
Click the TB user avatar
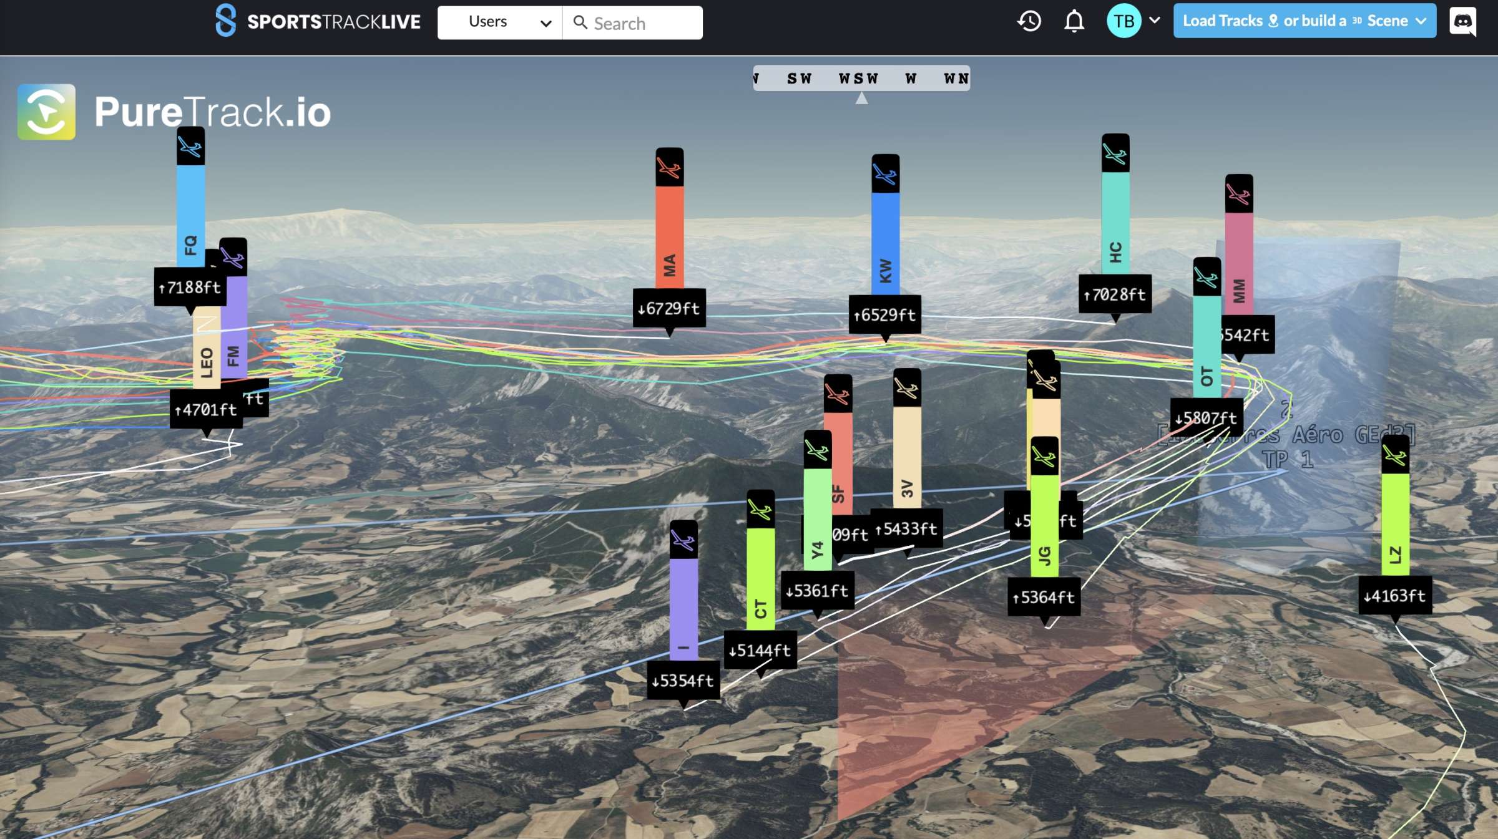(x=1123, y=21)
